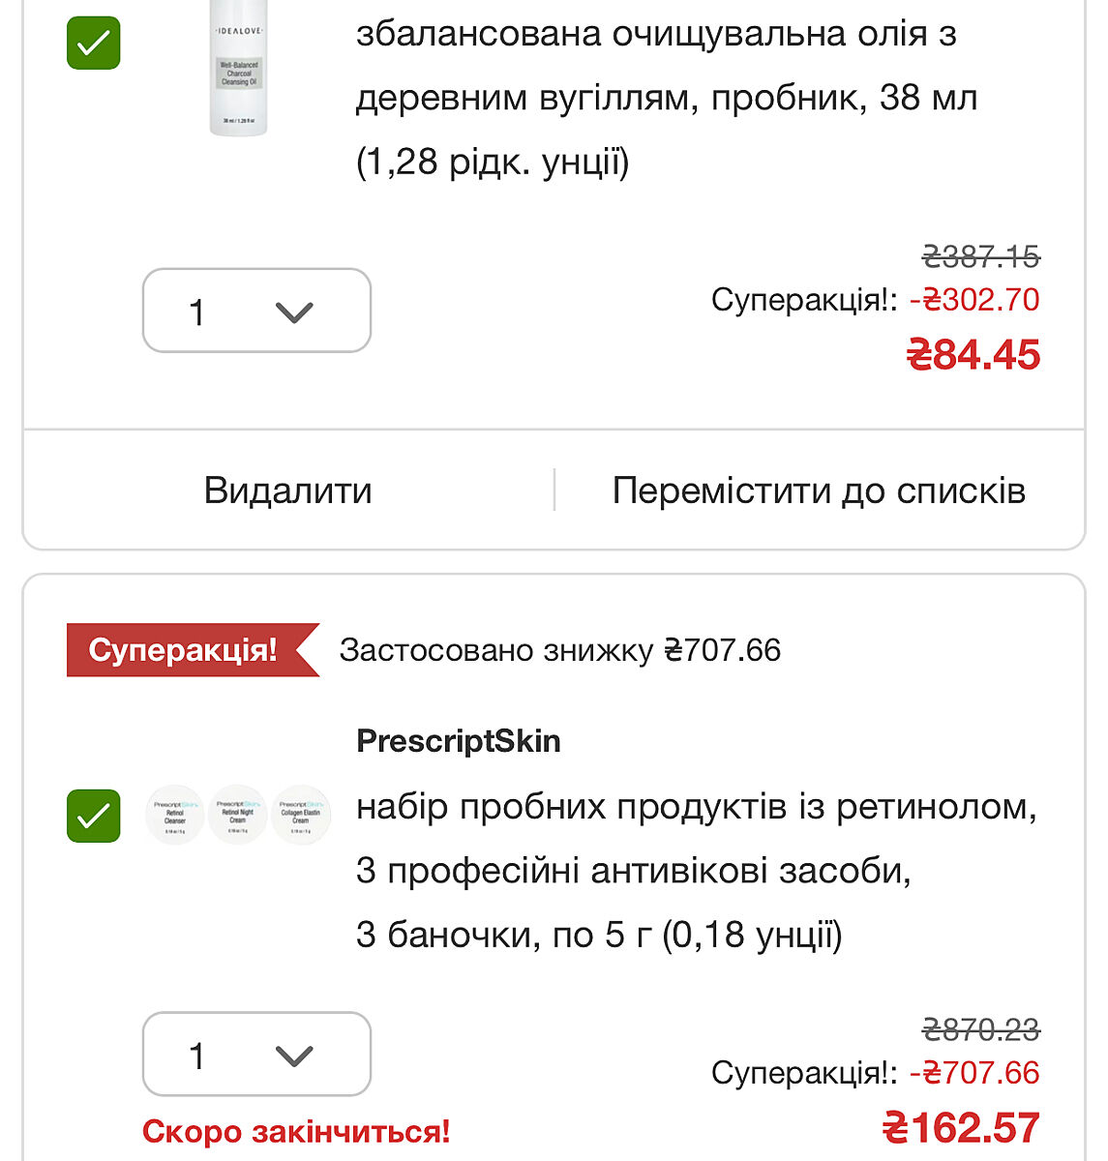Image resolution: width=1108 pixels, height=1161 pixels.
Task: Tap the Видалити button
Action: point(287,491)
